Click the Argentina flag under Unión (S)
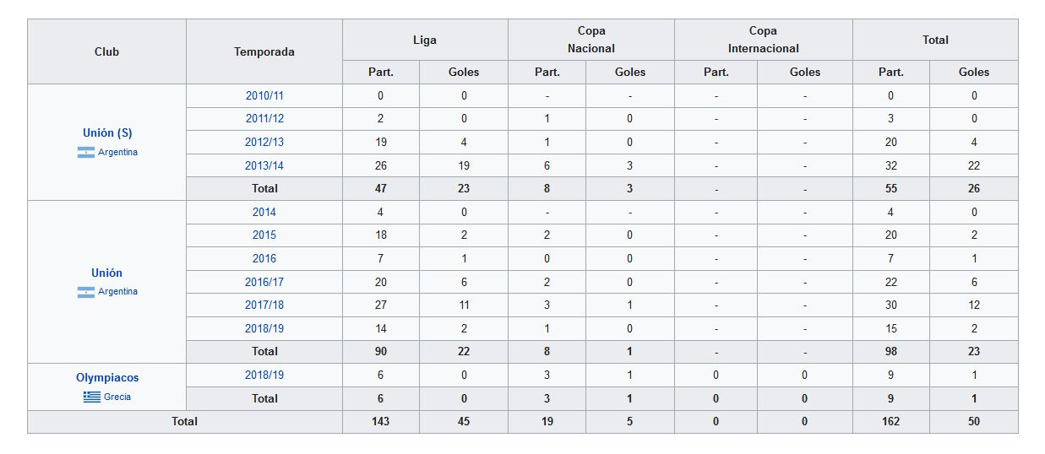This screenshot has height=454, width=1045. (85, 153)
